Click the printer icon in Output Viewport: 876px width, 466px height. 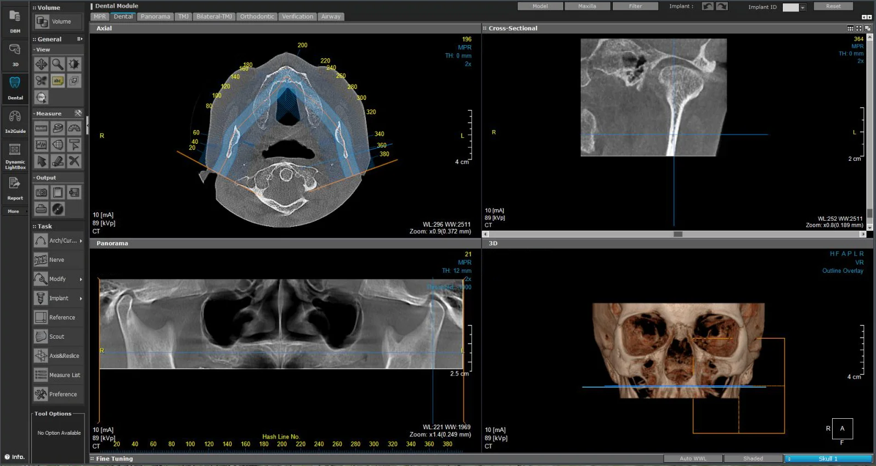click(x=41, y=209)
